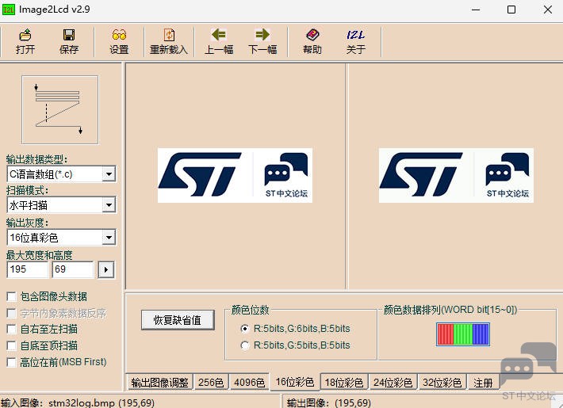Switch to 4096色 tab
This screenshot has height=408, width=563.
[249, 383]
